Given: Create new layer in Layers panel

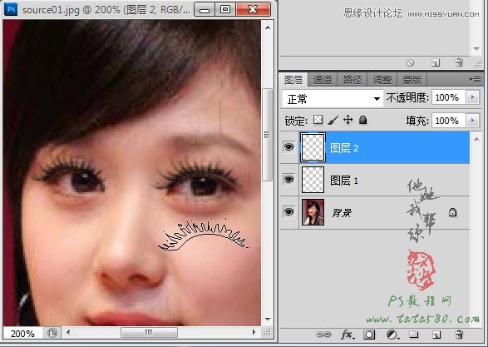Looking at the screenshot, I should 436,335.
